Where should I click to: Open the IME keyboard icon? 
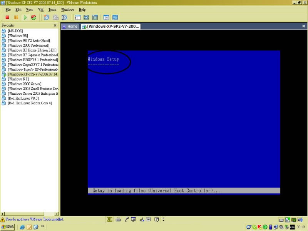tap(118, 219)
